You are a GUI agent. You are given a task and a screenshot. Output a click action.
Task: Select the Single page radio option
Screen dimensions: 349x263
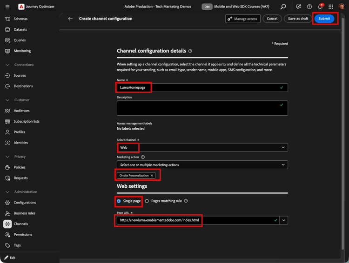tap(119, 201)
